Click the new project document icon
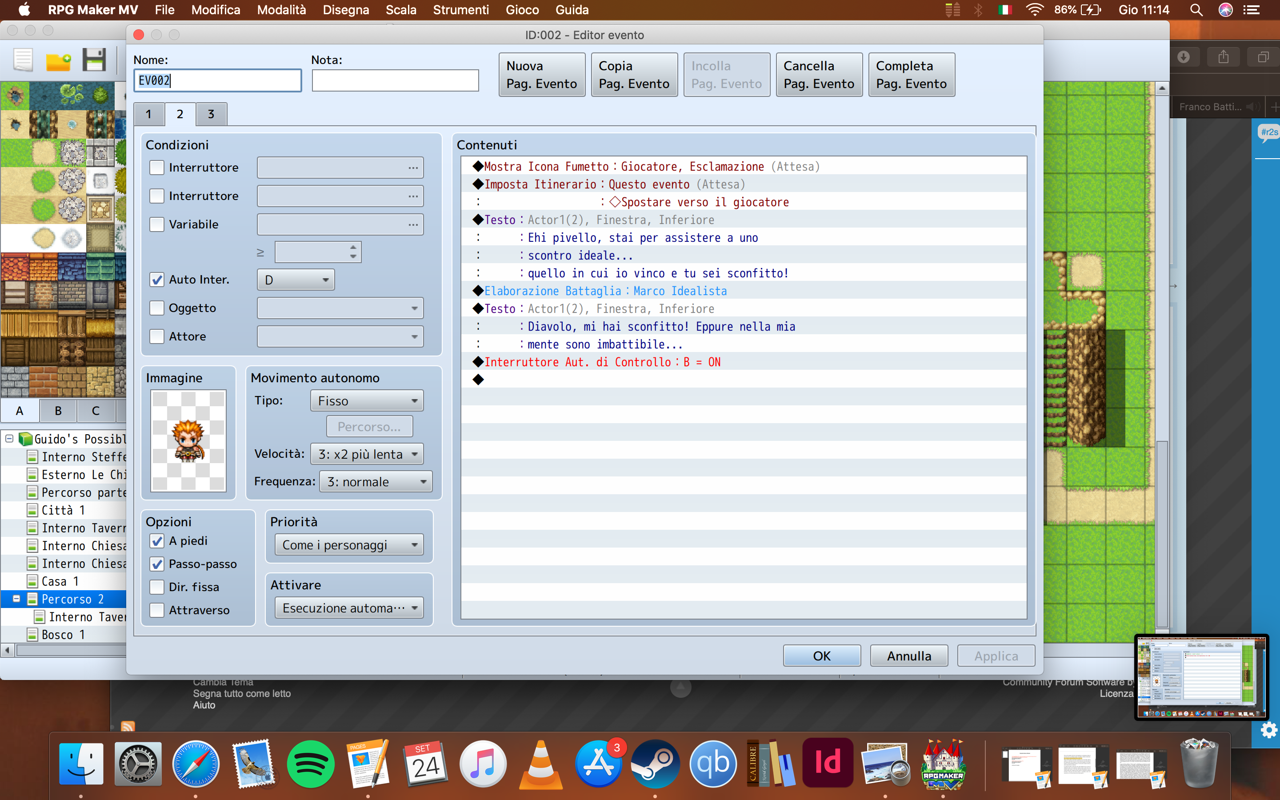This screenshot has width=1280, height=800. click(x=23, y=60)
